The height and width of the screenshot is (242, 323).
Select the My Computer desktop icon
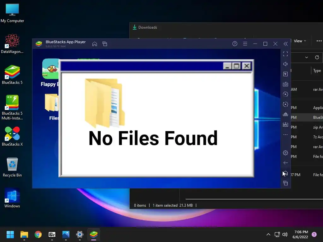[12, 13]
